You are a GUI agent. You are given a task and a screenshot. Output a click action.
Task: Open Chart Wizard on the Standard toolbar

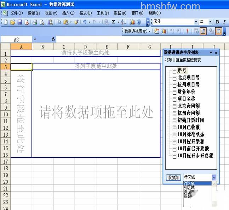point(132,22)
